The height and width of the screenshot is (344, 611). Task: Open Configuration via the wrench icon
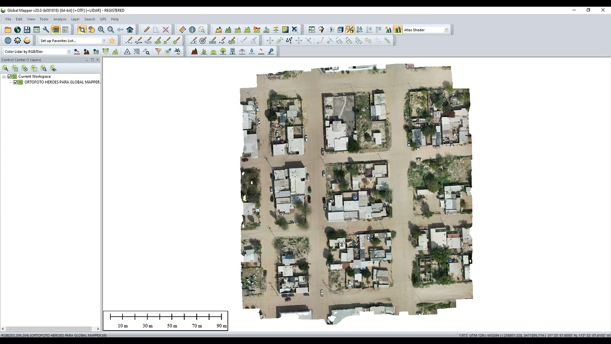46,30
